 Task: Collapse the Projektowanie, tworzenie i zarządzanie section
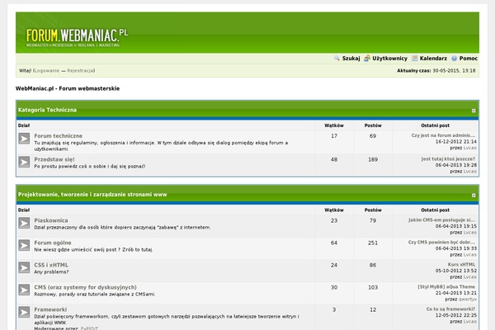(474, 196)
